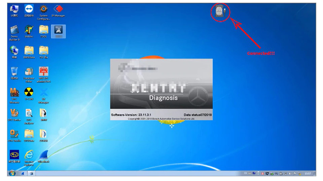Open Demo Builder 9 shortcut

click(14, 33)
